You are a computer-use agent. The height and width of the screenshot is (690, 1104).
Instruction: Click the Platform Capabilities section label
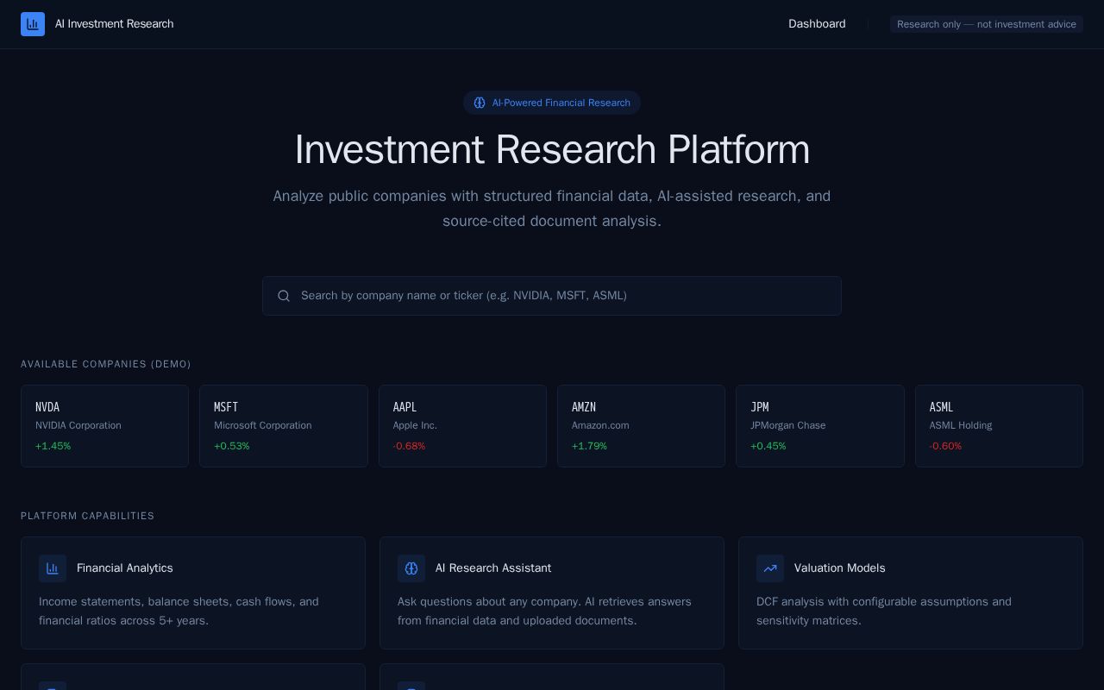pyautogui.click(x=88, y=516)
